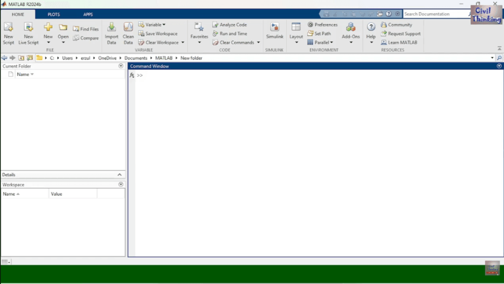This screenshot has height=284, width=504.
Task: Open Simulink from the toolstrip
Action: [x=275, y=30]
